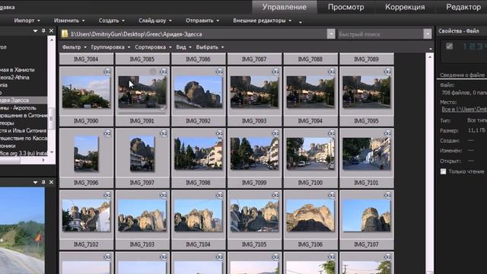Click the Быстрый поиск search field
The height and width of the screenshot is (274, 487).
[380, 33]
